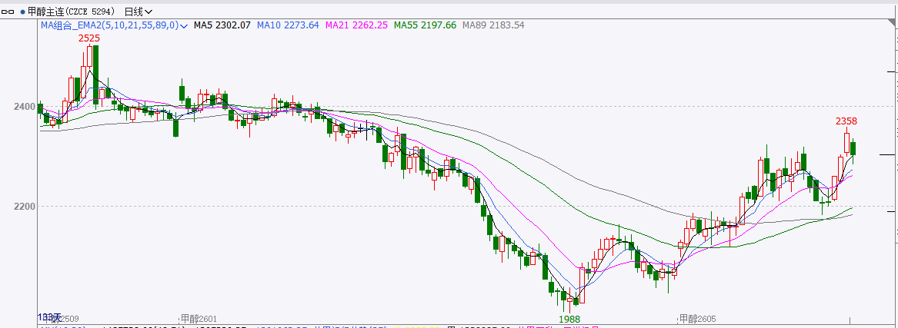
Task: Expand the MA组合_EMA2 indicator dropdown
Action: pyautogui.click(x=185, y=26)
